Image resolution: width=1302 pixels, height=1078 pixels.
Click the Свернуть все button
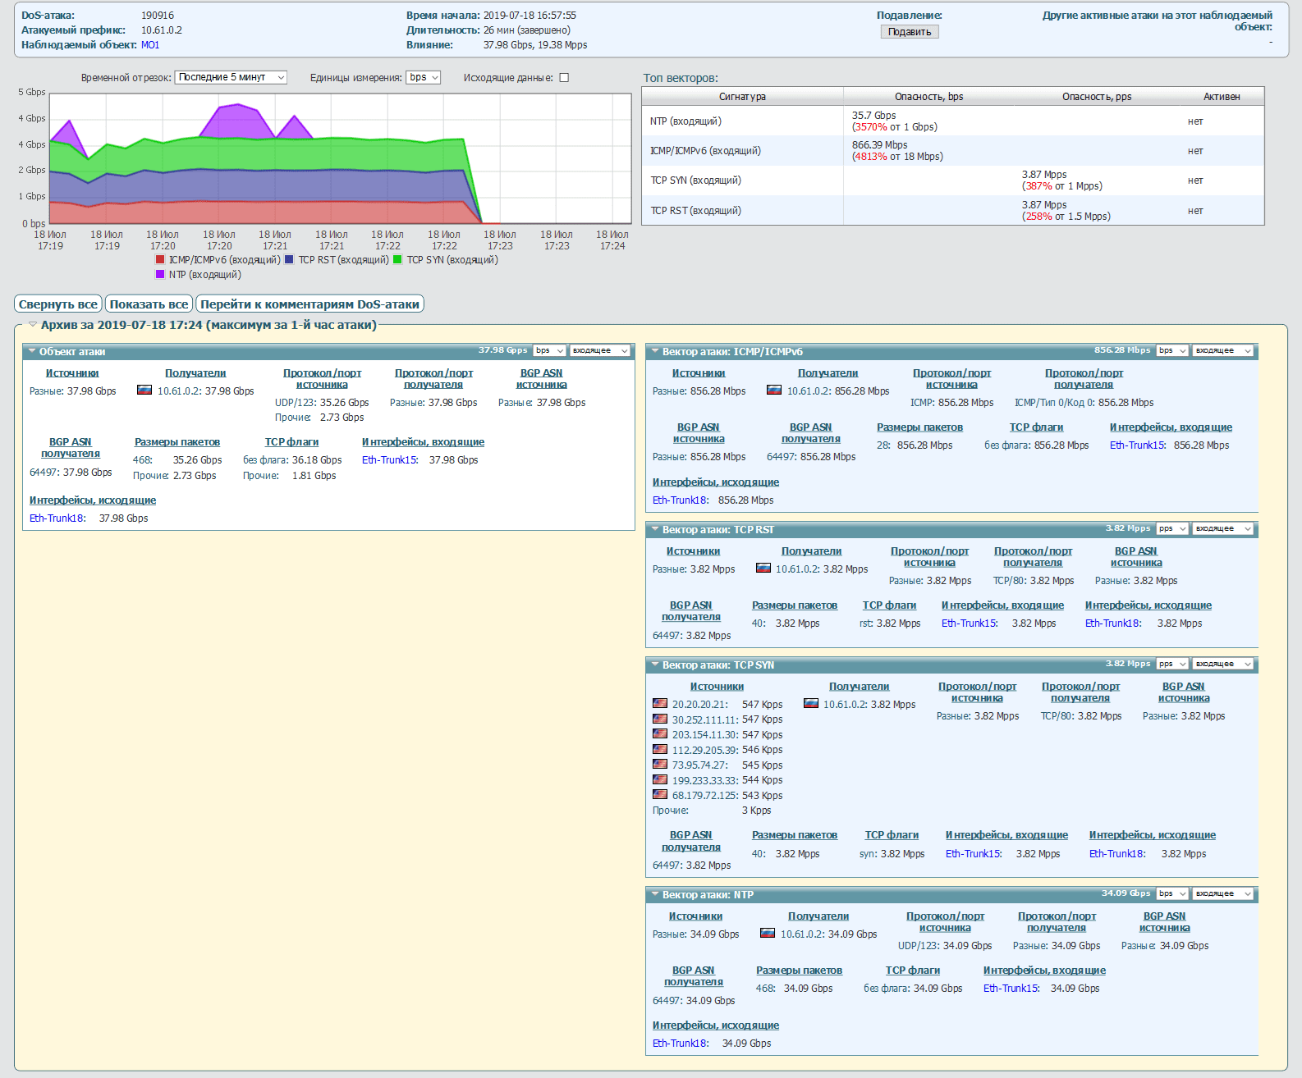(x=58, y=304)
